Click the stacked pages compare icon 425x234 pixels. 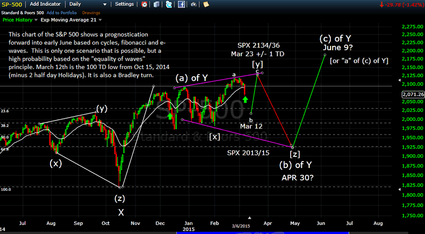click(156, 4)
